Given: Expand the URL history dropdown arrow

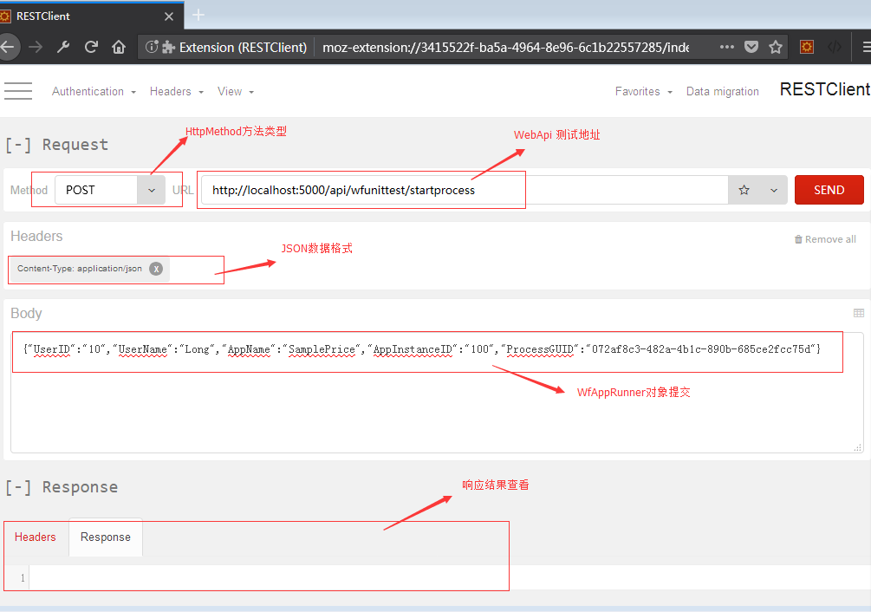Looking at the screenshot, I should pos(773,190).
